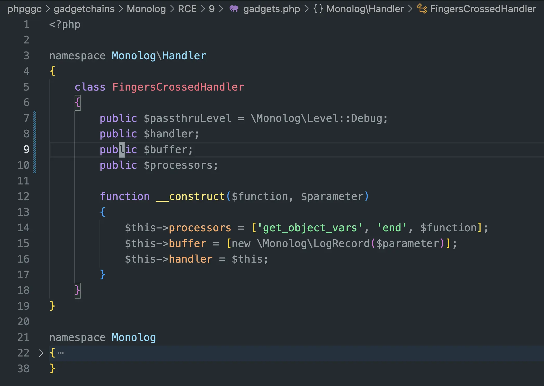
Task: Place cursor on __construct function name
Action: 191,196
